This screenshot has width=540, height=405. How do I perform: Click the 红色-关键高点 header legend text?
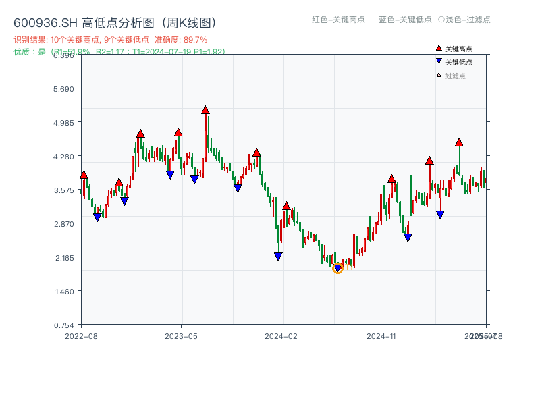pyautogui.click(x=338, y=20)
